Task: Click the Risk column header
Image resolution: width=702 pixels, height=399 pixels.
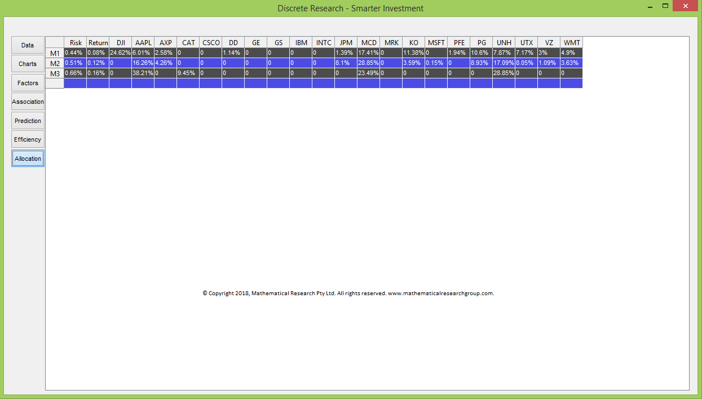Action: tap(76, 43)
